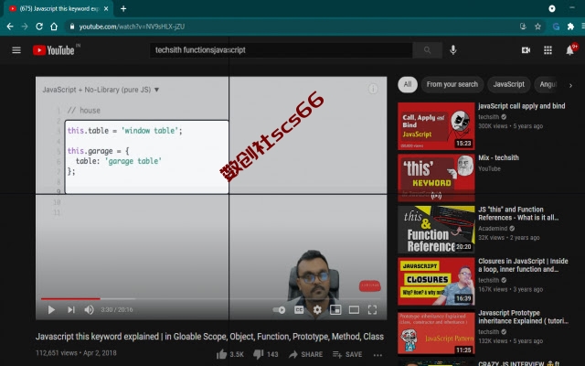Image resolution: width=585 pixels, height=366 pixels.
Task: Open the YouTube hamburger guide menu
Action: 16,50
